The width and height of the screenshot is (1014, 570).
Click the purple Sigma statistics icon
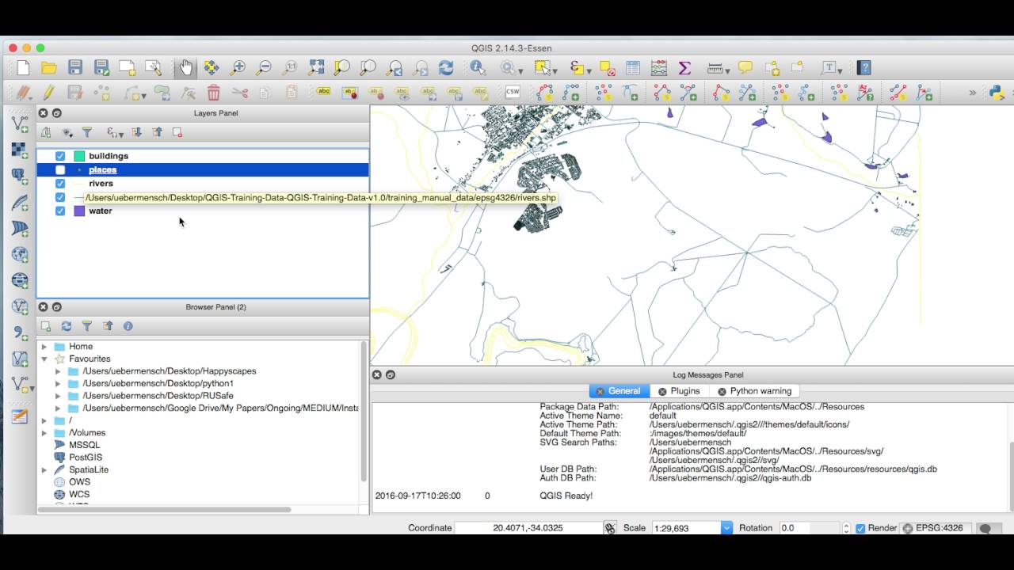coord(685,68)
